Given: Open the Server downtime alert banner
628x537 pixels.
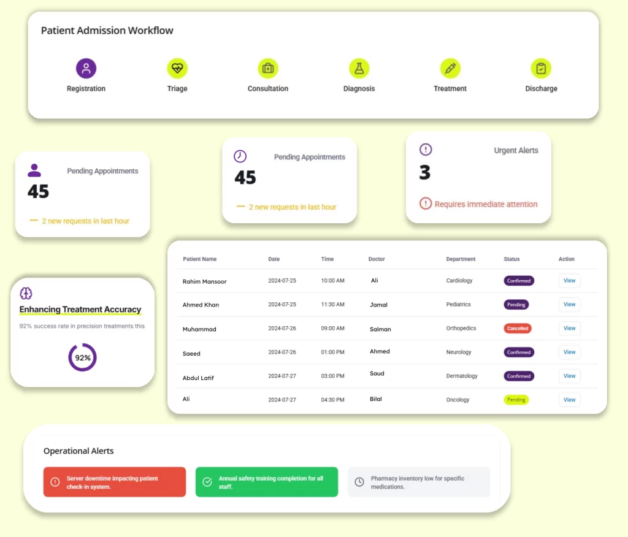Looking at the screenshot, I should pos(115,482).
